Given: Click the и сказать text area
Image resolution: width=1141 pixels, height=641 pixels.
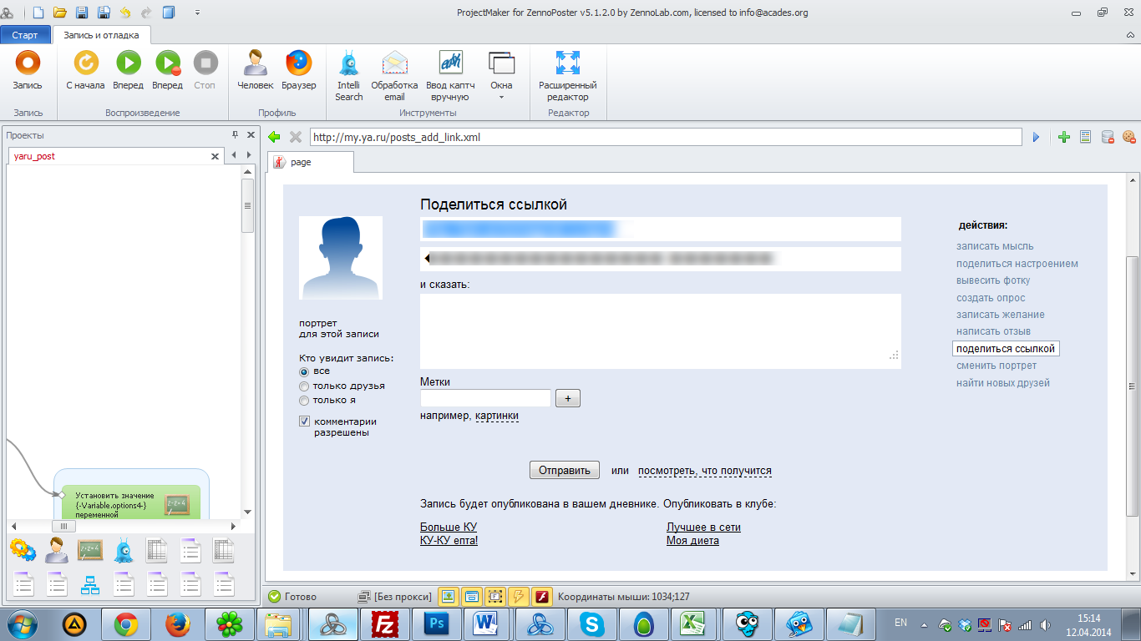Looking at the screenshot, I should (x=661, y=331).
